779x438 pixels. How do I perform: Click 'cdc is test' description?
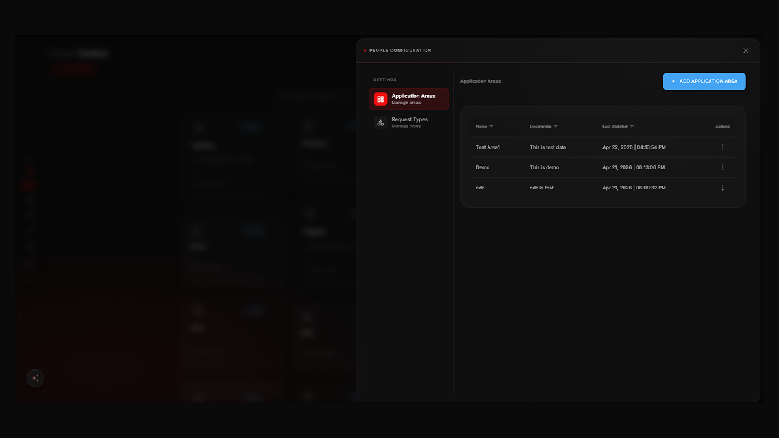pos(542,188)
